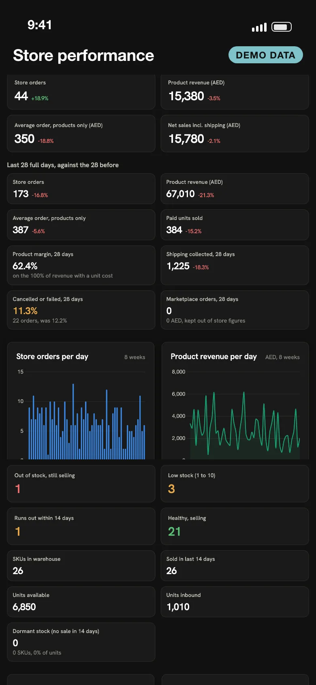
Task: Open the Product revenue per day chart
Action: pyautogui.click(x=235, y=401)
